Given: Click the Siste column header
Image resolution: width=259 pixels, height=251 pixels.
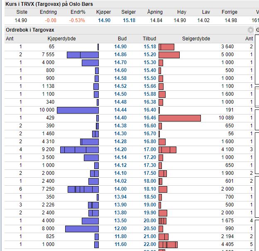Looking at the screenshot, I should coord(22,12).
